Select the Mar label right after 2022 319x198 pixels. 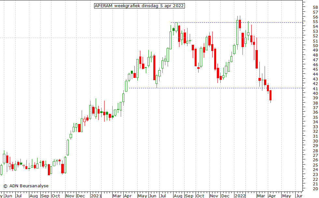pos(261,196)
